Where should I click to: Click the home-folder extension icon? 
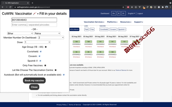pos(144,7)
